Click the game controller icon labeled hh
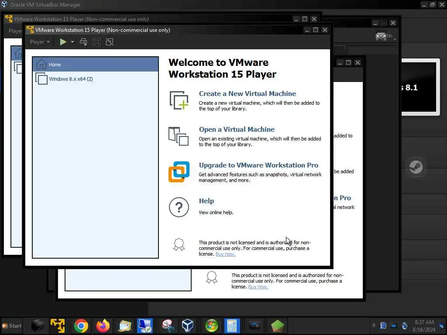447x335 pixels. tap(381, 36)
